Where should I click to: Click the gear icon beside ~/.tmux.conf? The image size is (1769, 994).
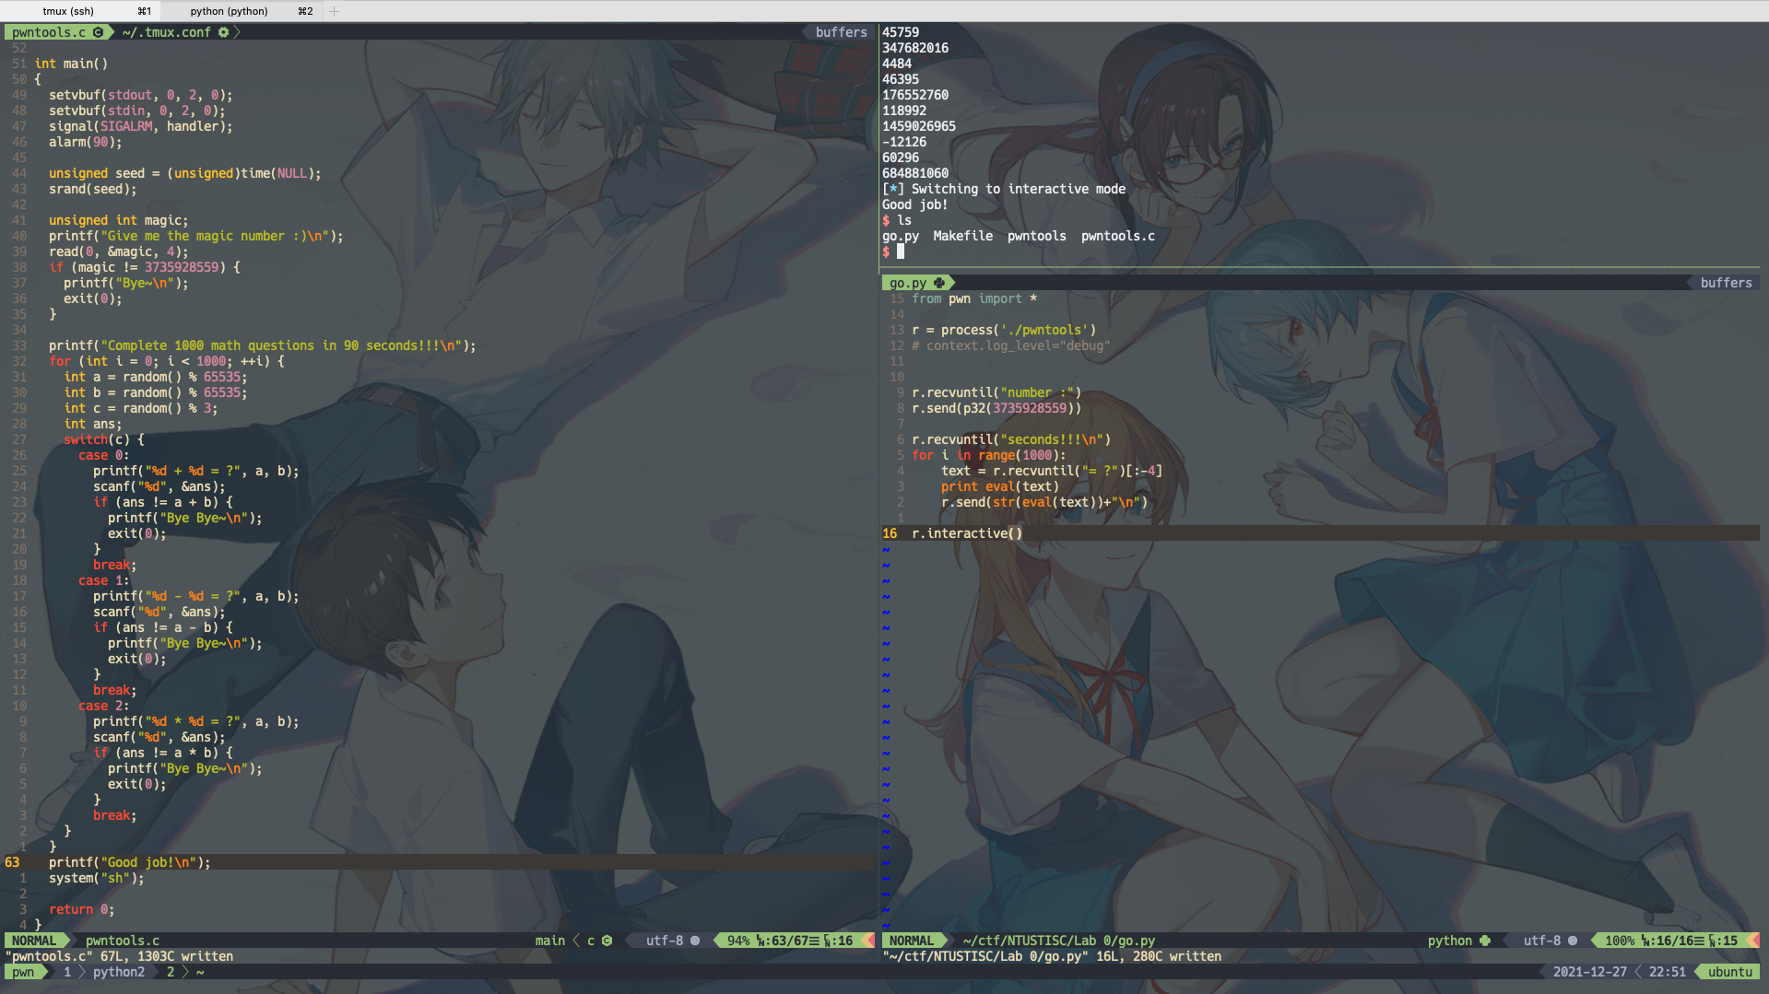pos(223,32)
